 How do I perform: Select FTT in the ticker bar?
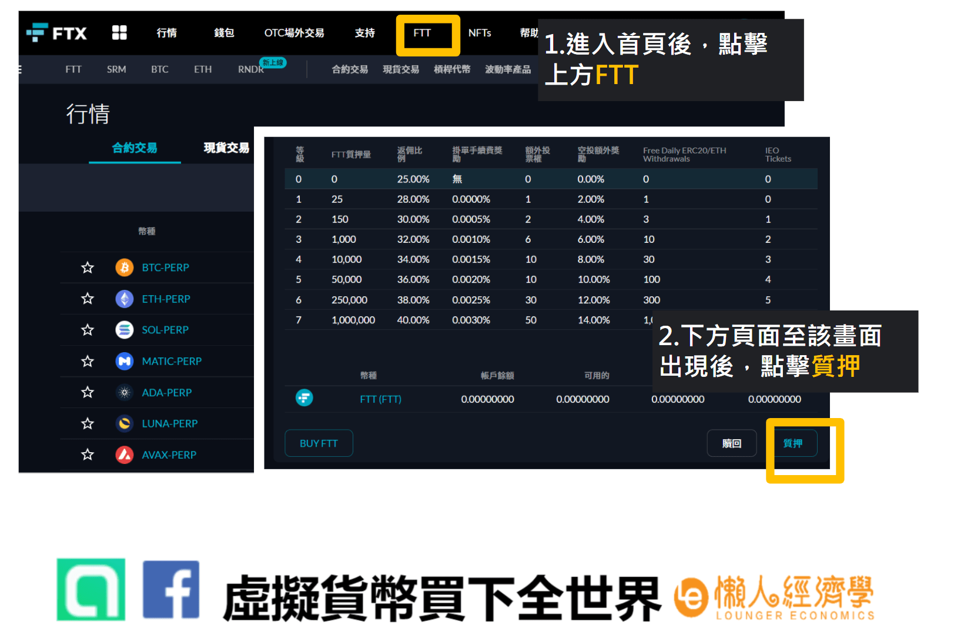(x=73, y=69)
